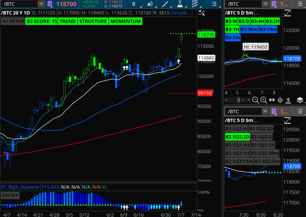The height and width of the screenshot is (217, 306).
Task: Click the blue 118700 price bubble on upper-right chart
Action: (293, 58)
